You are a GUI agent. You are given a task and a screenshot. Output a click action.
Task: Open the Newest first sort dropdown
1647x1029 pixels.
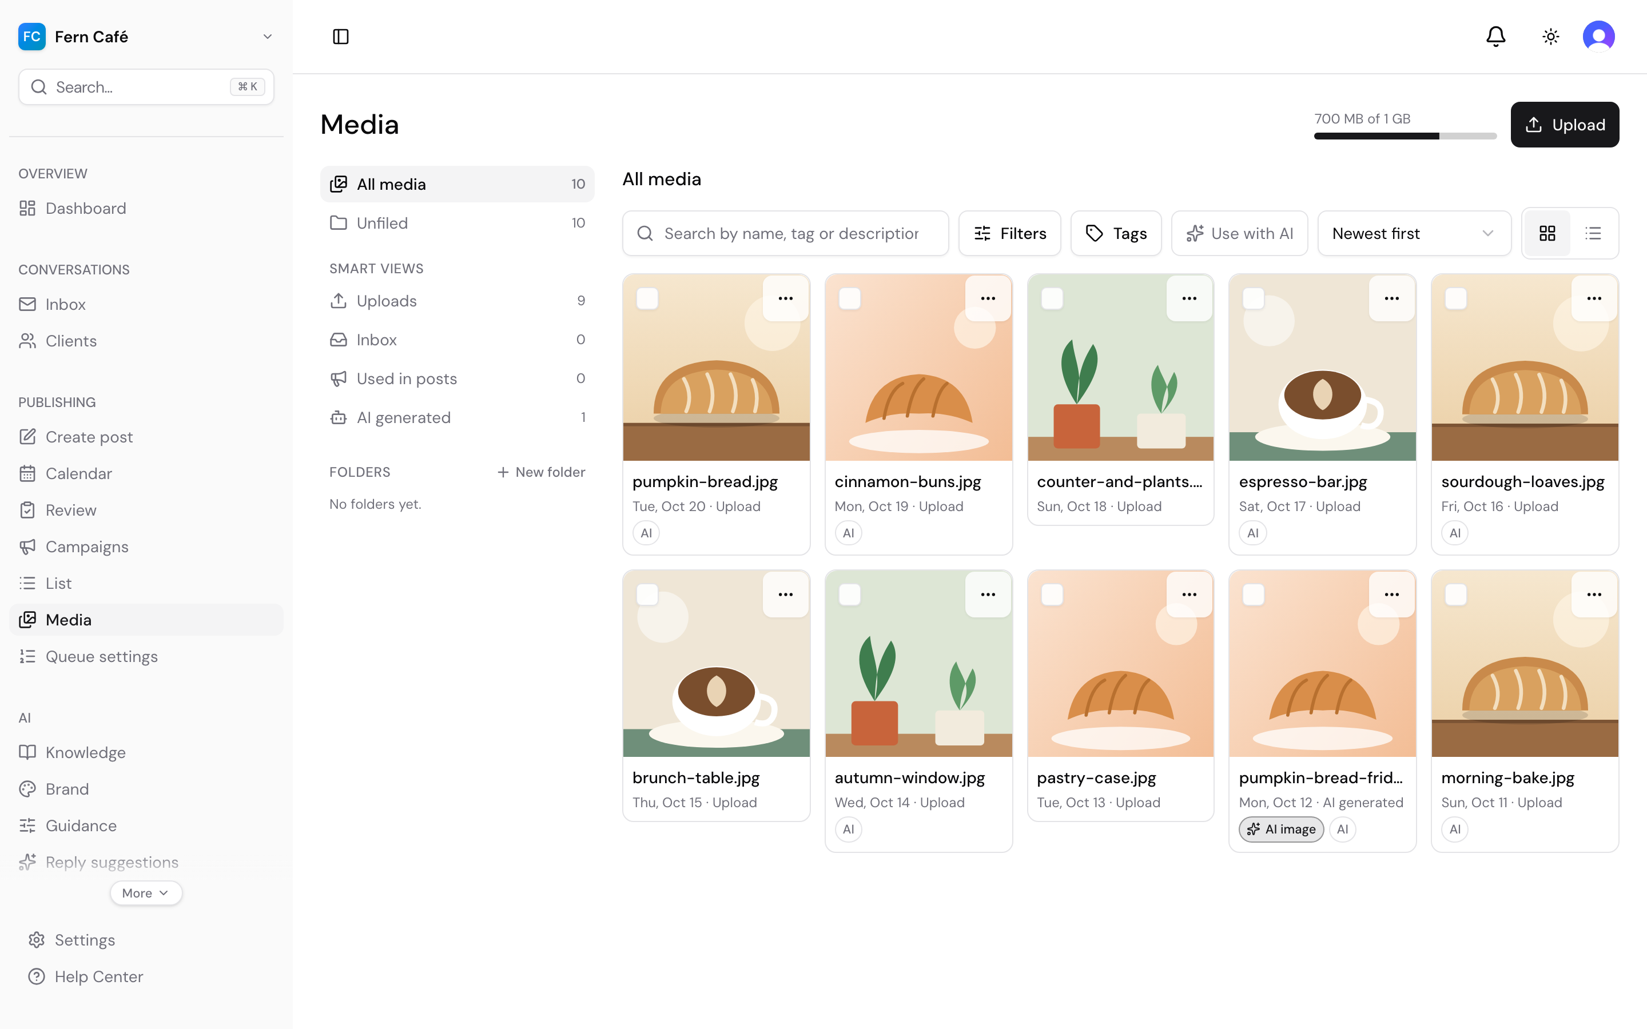[x=1414, y=233]
